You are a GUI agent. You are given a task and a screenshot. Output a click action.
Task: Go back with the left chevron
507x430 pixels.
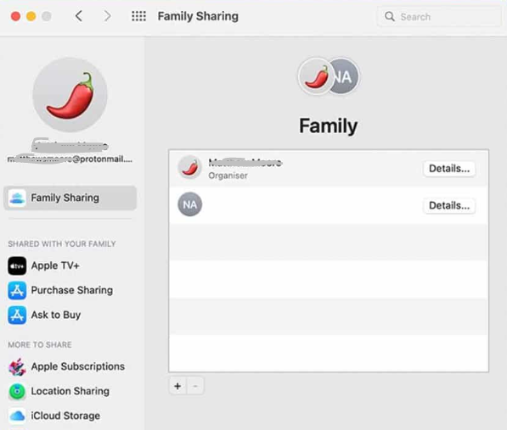(79, 16)
